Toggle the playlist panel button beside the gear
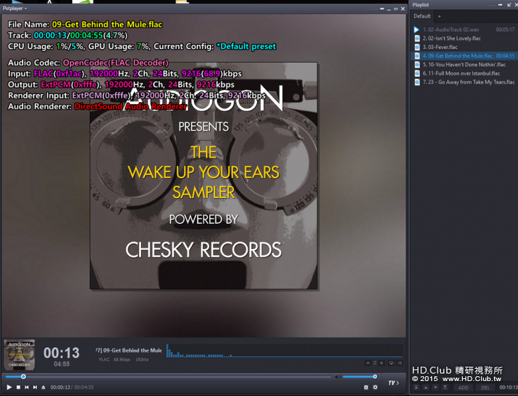The height and width of the screenshot is (396, 518). tap(366, 387)
